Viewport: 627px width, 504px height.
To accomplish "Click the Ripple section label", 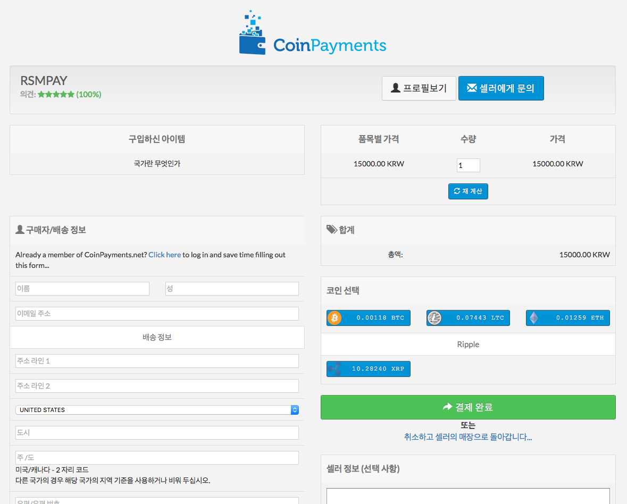I will 468,345.
